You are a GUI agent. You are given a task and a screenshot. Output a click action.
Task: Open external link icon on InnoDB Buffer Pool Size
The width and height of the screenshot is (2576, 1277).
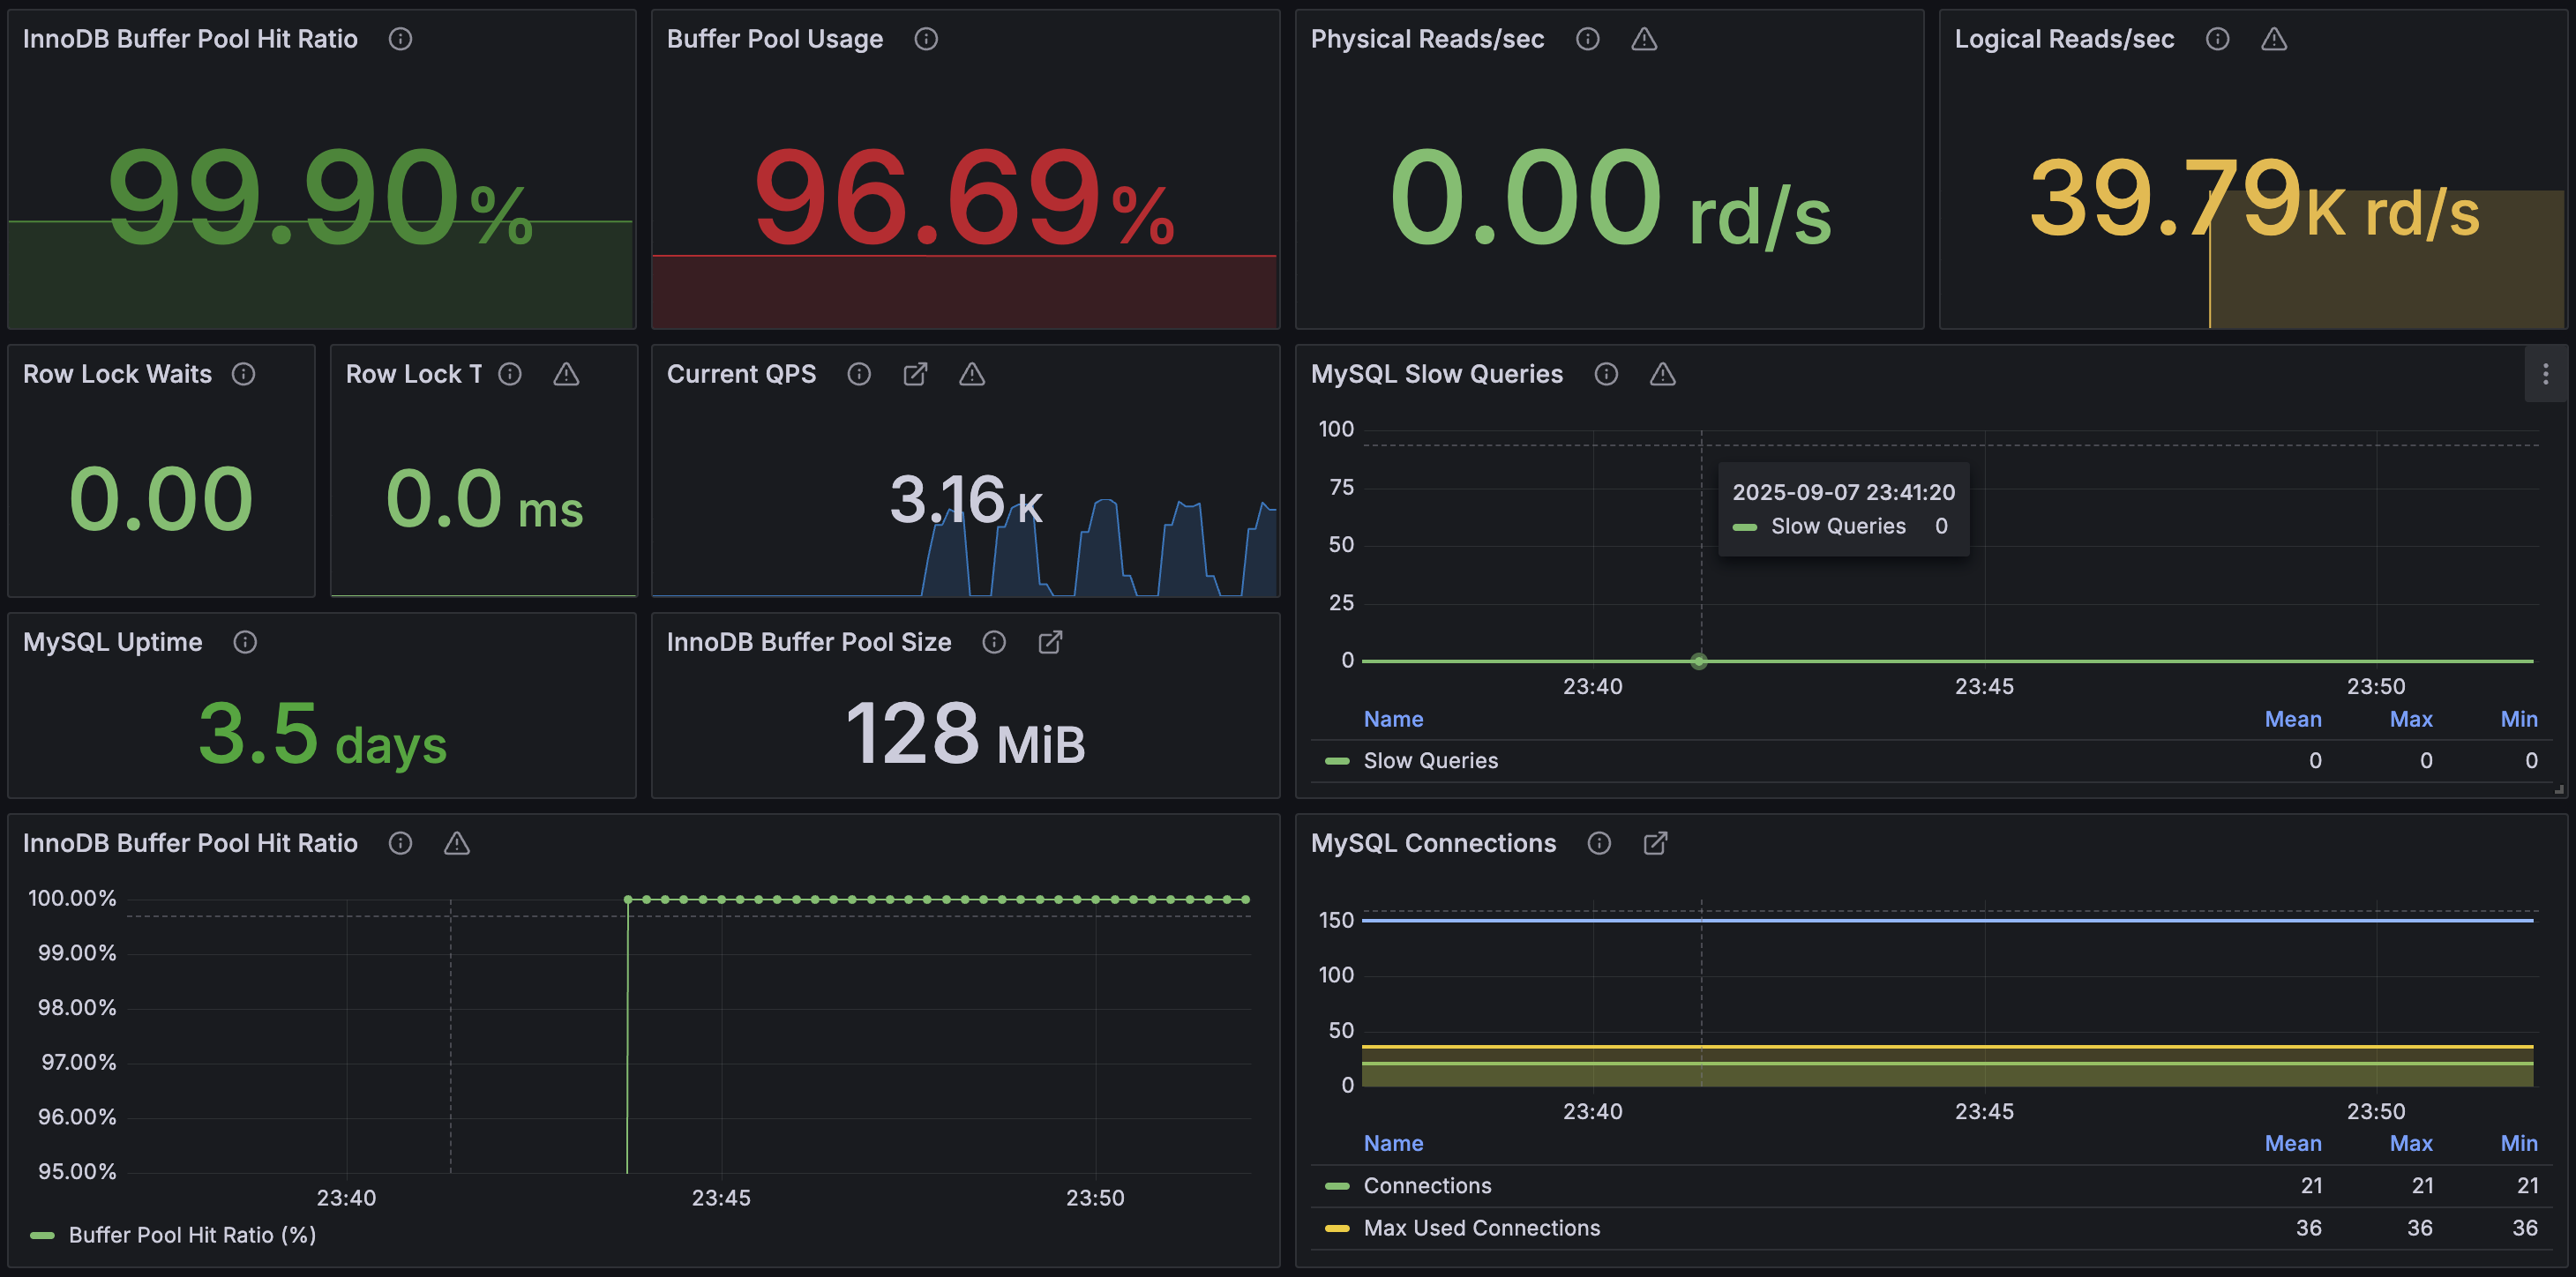pos(1050,642)
